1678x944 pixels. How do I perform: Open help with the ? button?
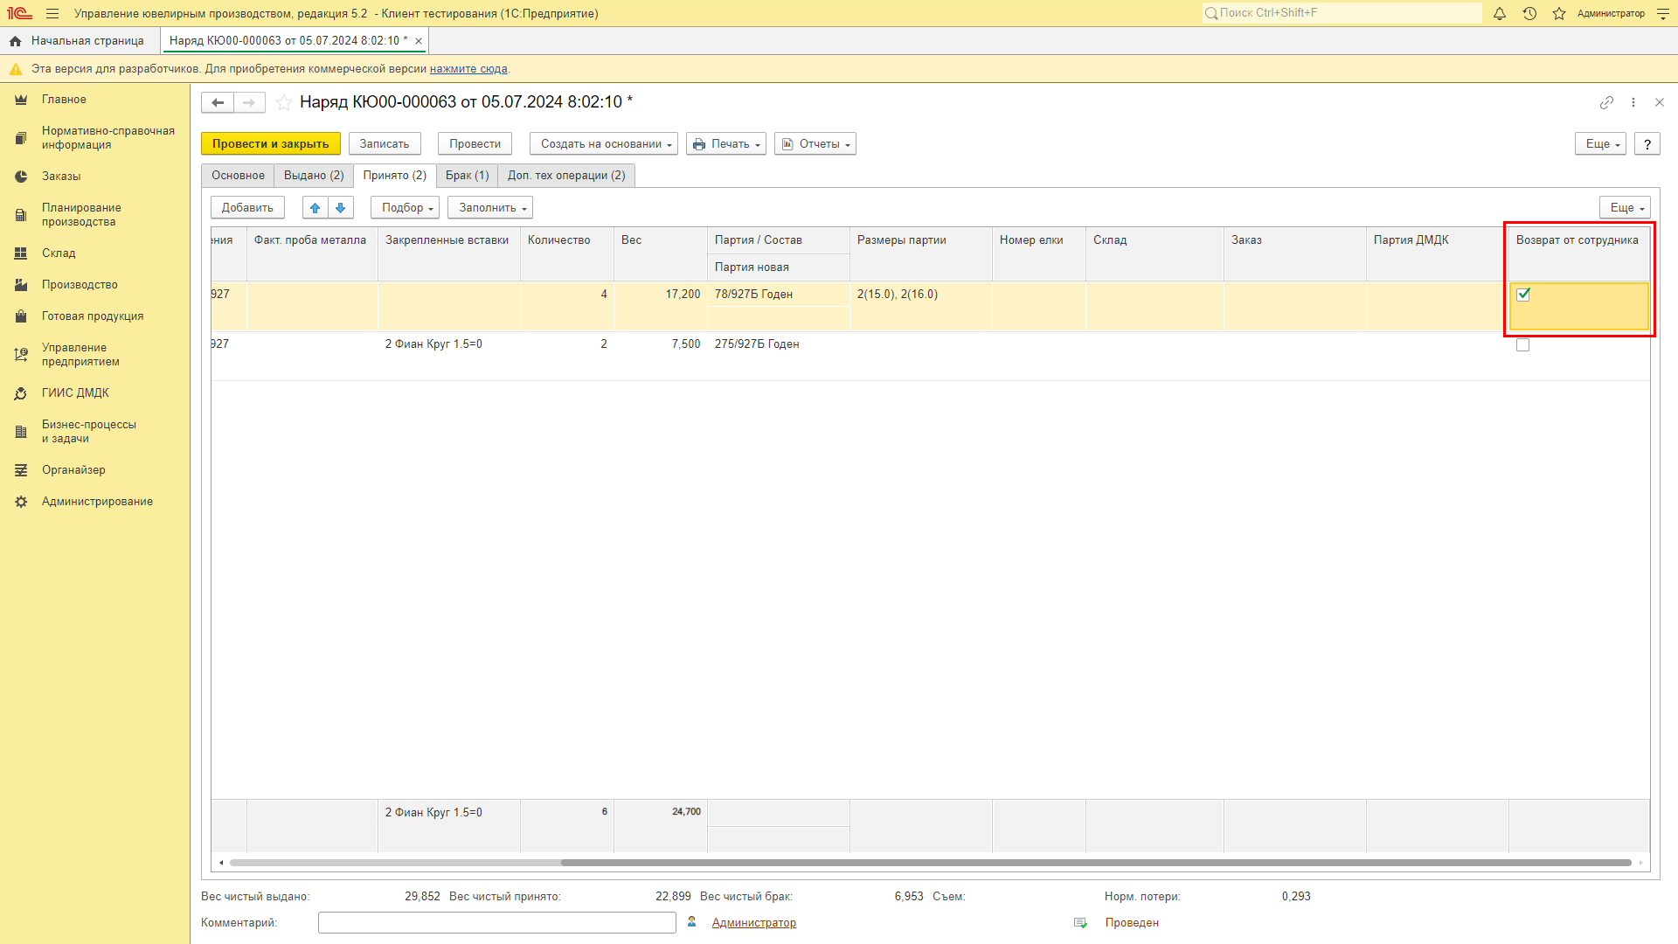point(1647,144)
